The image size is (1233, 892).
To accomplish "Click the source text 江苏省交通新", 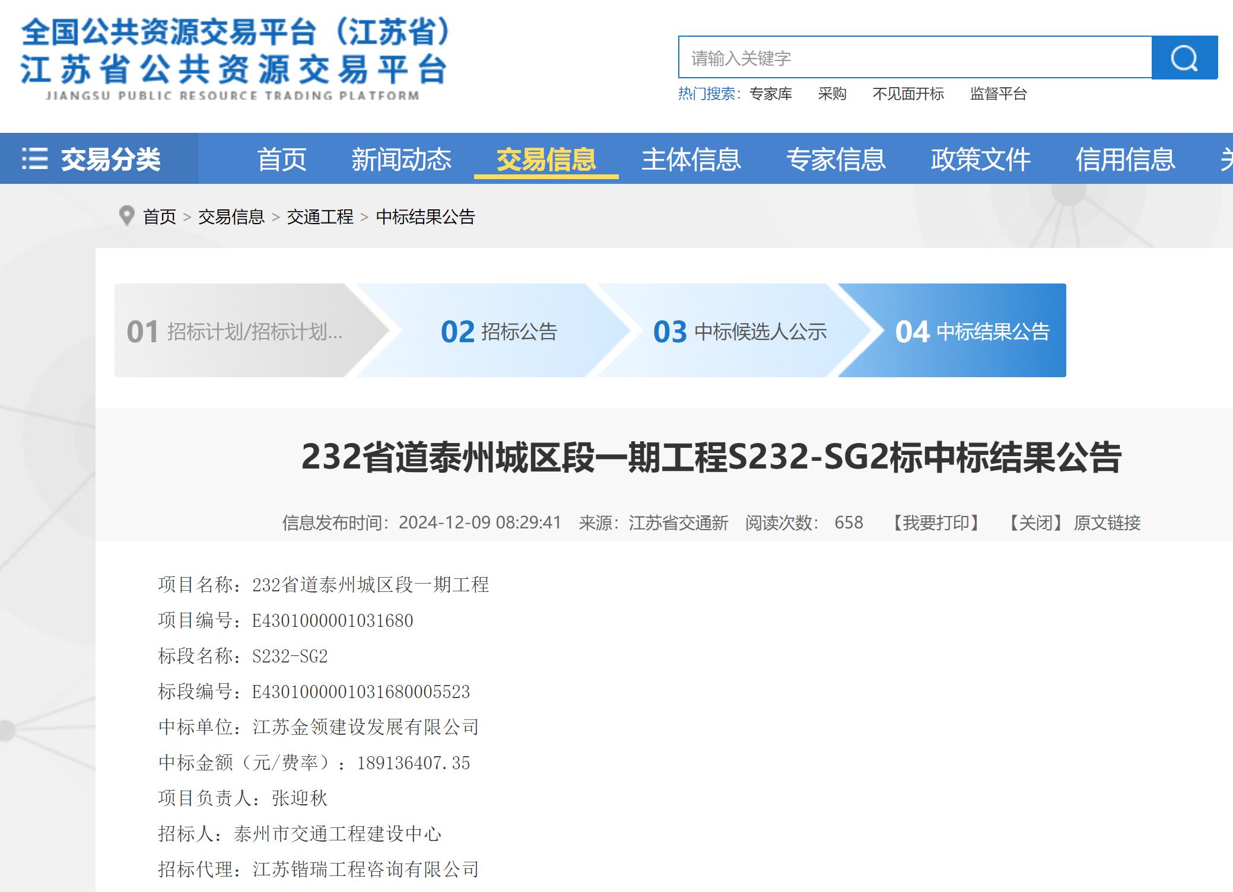I will [x=678, y=523].
